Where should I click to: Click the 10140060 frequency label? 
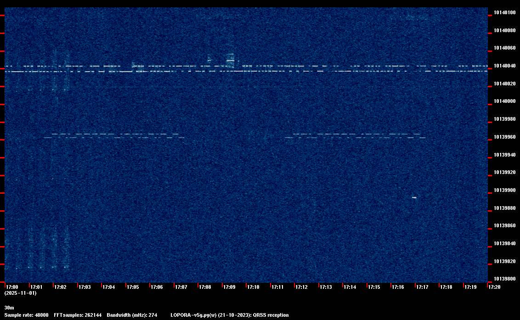pyautogui.click(x=505, y=48)
